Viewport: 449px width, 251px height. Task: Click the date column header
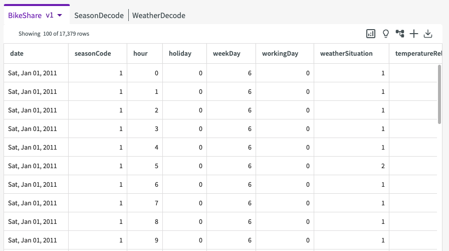[x=36, y=53]
